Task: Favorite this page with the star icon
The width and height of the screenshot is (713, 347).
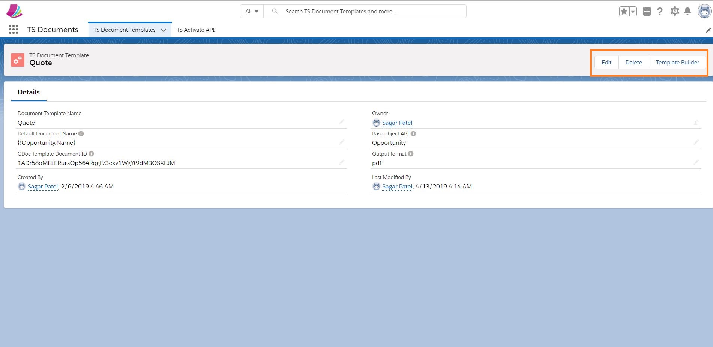Action: click(x=623, y=11)
